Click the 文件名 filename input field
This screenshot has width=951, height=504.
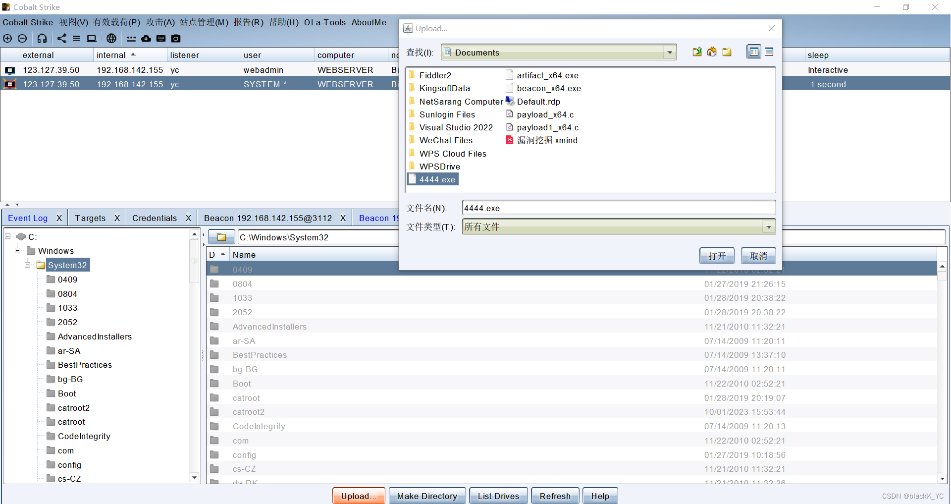619,208
